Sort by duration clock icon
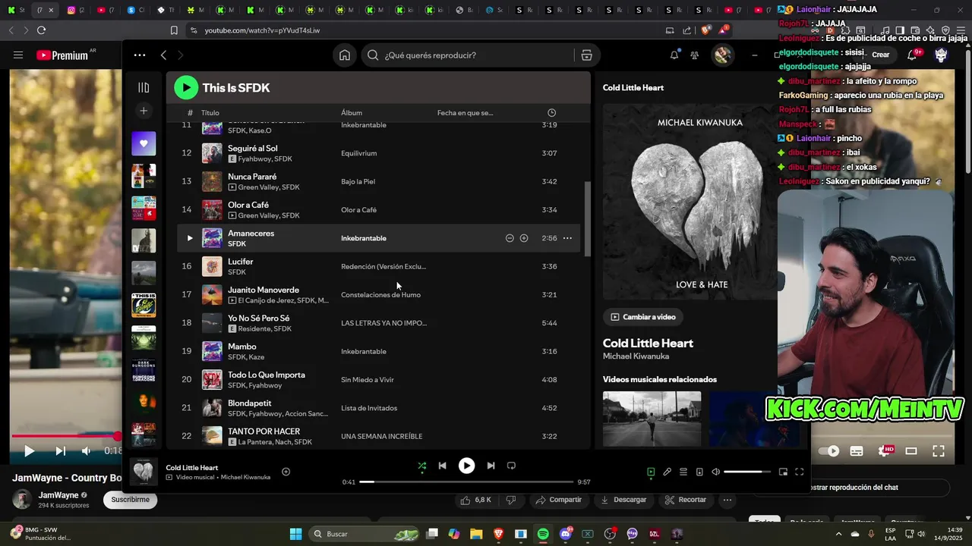 click(x=552, y=113)
